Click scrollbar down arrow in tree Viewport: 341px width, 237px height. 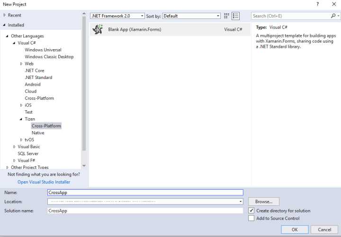pos(84,166)
